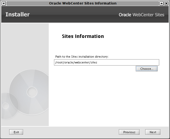This screenshot has width=170, height=139.
Task: Click the 'Installer' banner title
Action: click(17, 14)
